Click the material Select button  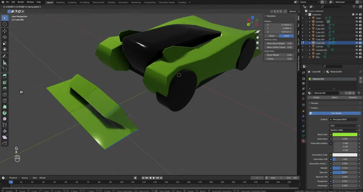[335, 97]
